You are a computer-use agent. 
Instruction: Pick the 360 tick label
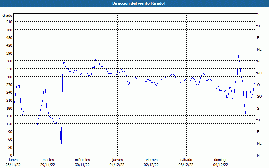tap(9, 61)
